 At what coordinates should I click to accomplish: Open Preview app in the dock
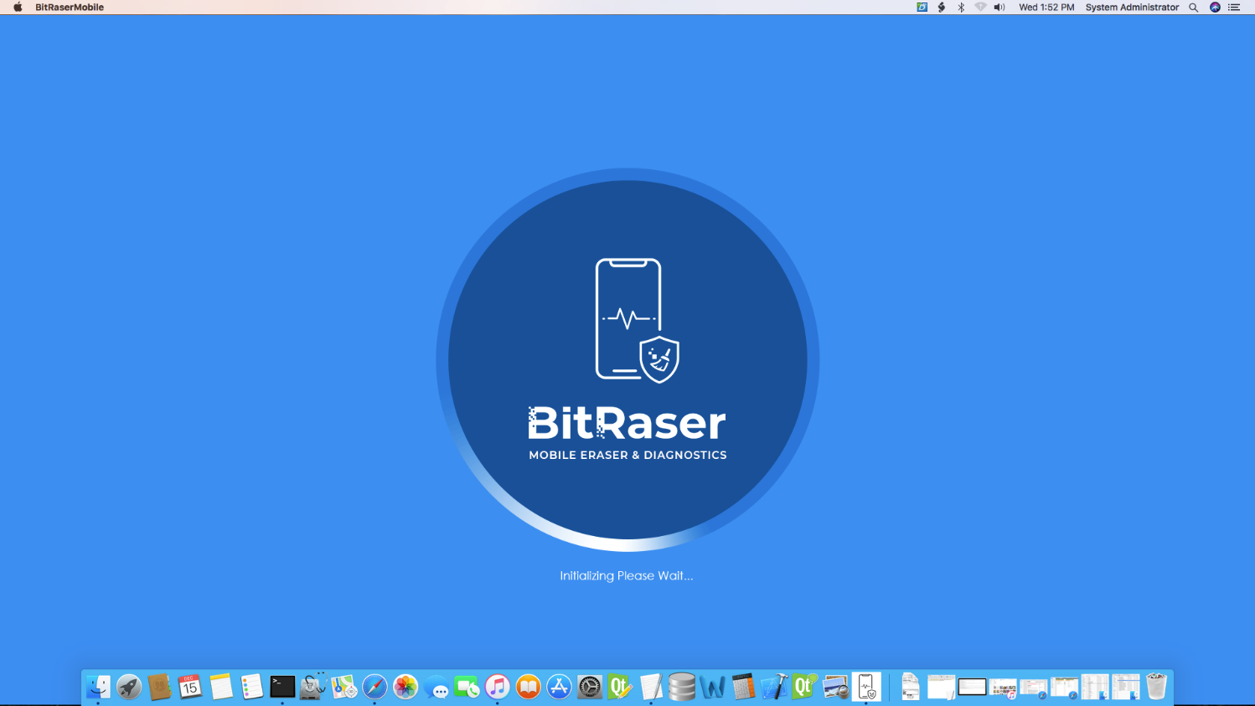click(x=835, y=687)
